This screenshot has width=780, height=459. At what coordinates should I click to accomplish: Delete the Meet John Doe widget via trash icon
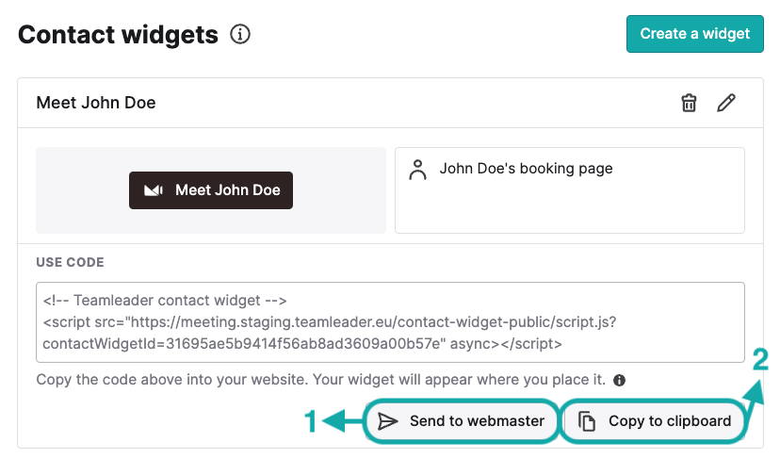(689, 103)
